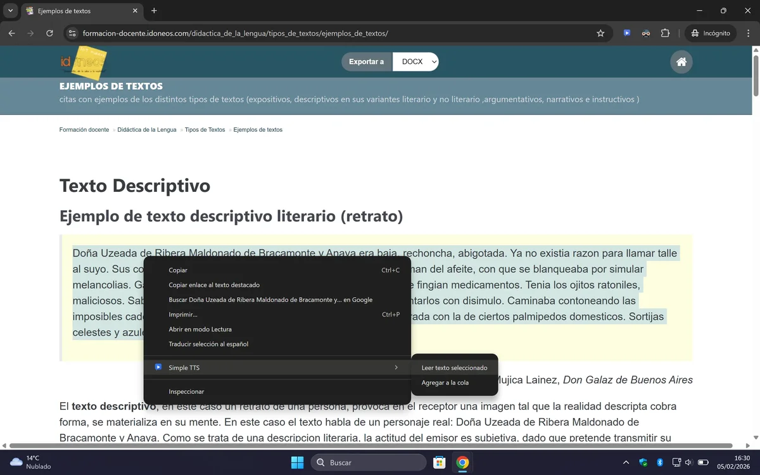
Task: Open the DOCX export format dropdown
Action: (x=415, y=61)
